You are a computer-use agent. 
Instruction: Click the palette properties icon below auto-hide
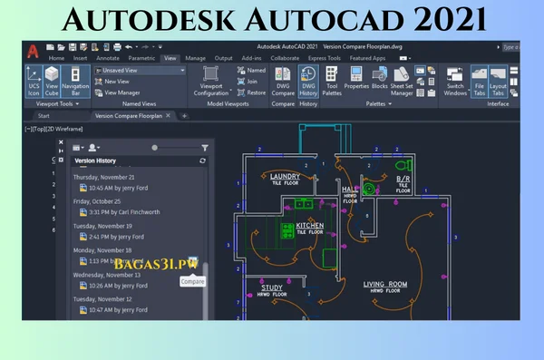pyautogui.click(x=61, y=160)
